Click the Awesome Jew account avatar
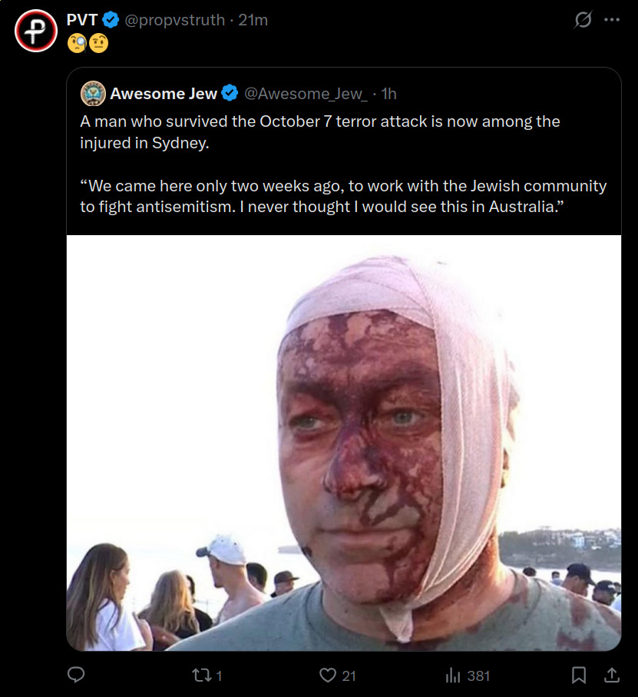This screenshot has height=697, width=638. tap(93, 93)
